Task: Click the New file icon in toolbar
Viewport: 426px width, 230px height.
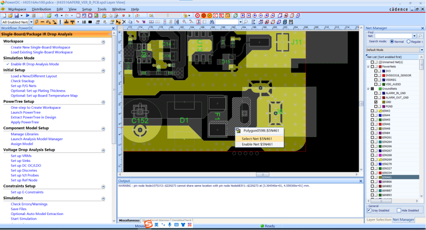Action: pyautogui.click(x=4, y=16)
